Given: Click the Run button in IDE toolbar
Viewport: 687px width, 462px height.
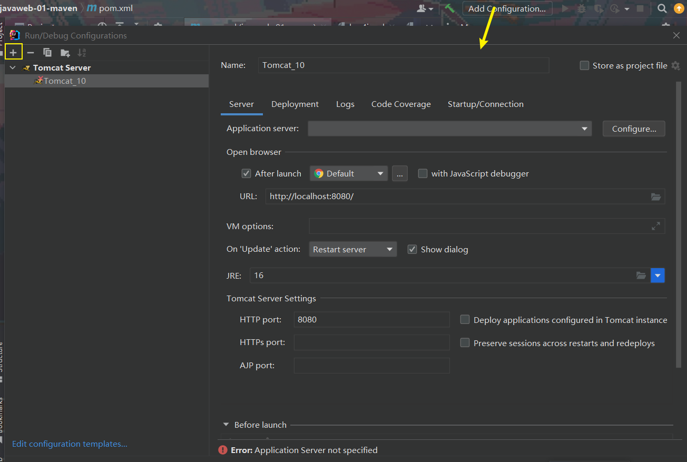Looking at the screenshot, I should tap(565, 8).
